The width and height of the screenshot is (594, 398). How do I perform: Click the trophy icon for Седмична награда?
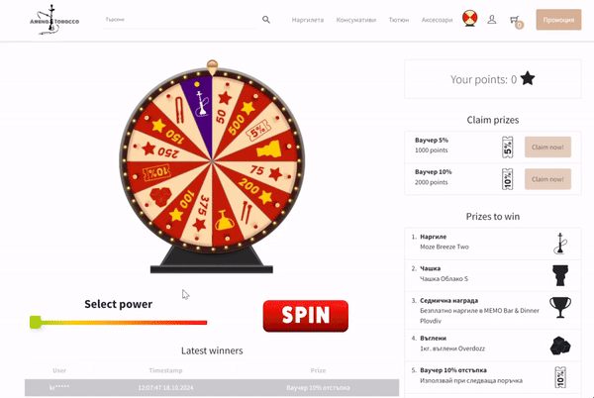point(560,308)
